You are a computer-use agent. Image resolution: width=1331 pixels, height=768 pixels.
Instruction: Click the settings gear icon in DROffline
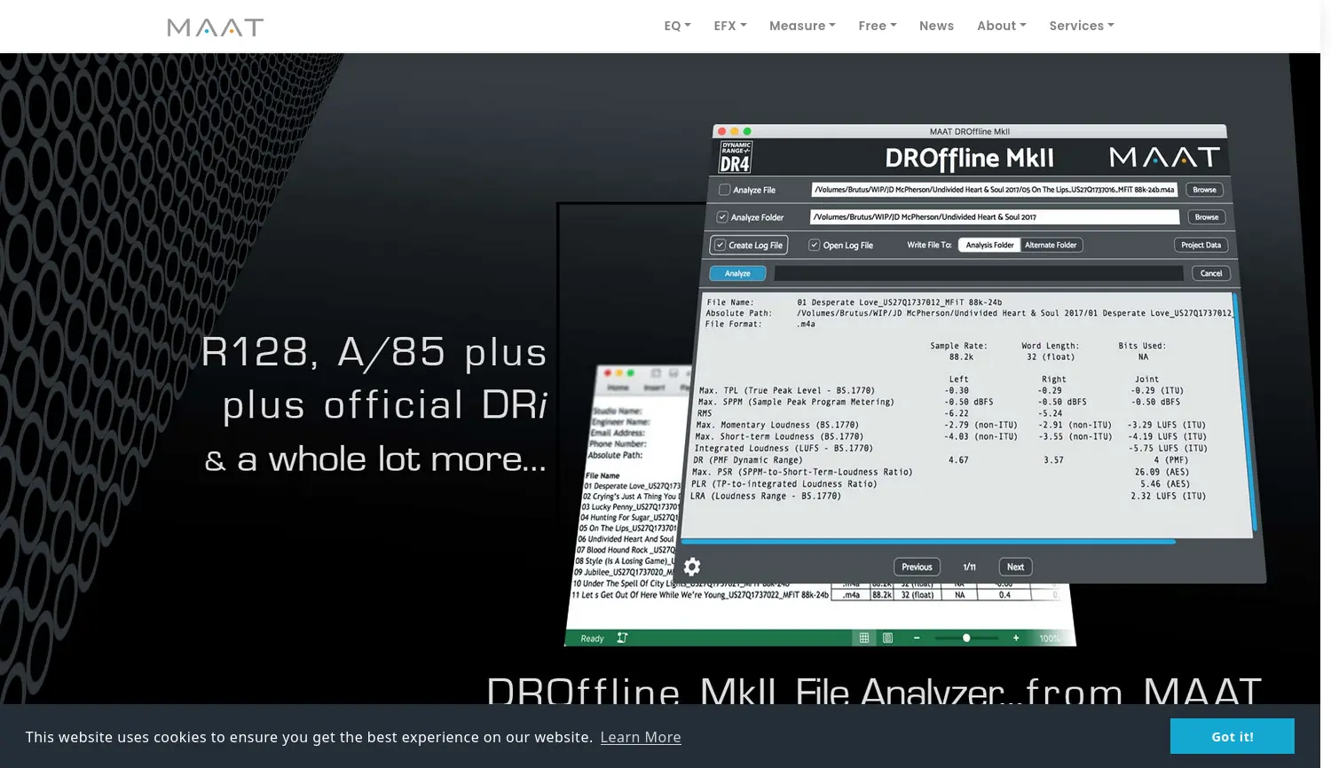click(x=692, y=567)
